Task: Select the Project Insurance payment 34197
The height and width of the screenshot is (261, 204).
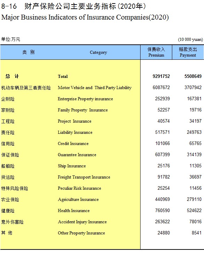Action: (x=196, y=121)
